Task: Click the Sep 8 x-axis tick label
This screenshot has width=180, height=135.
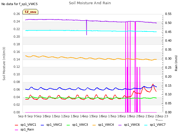Action: [22, 116]
